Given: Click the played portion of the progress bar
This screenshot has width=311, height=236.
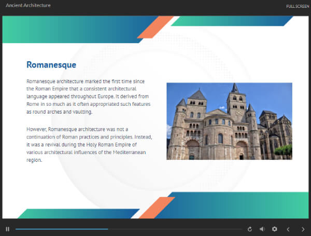Looking at the screenshot, I should click(61, 229).
